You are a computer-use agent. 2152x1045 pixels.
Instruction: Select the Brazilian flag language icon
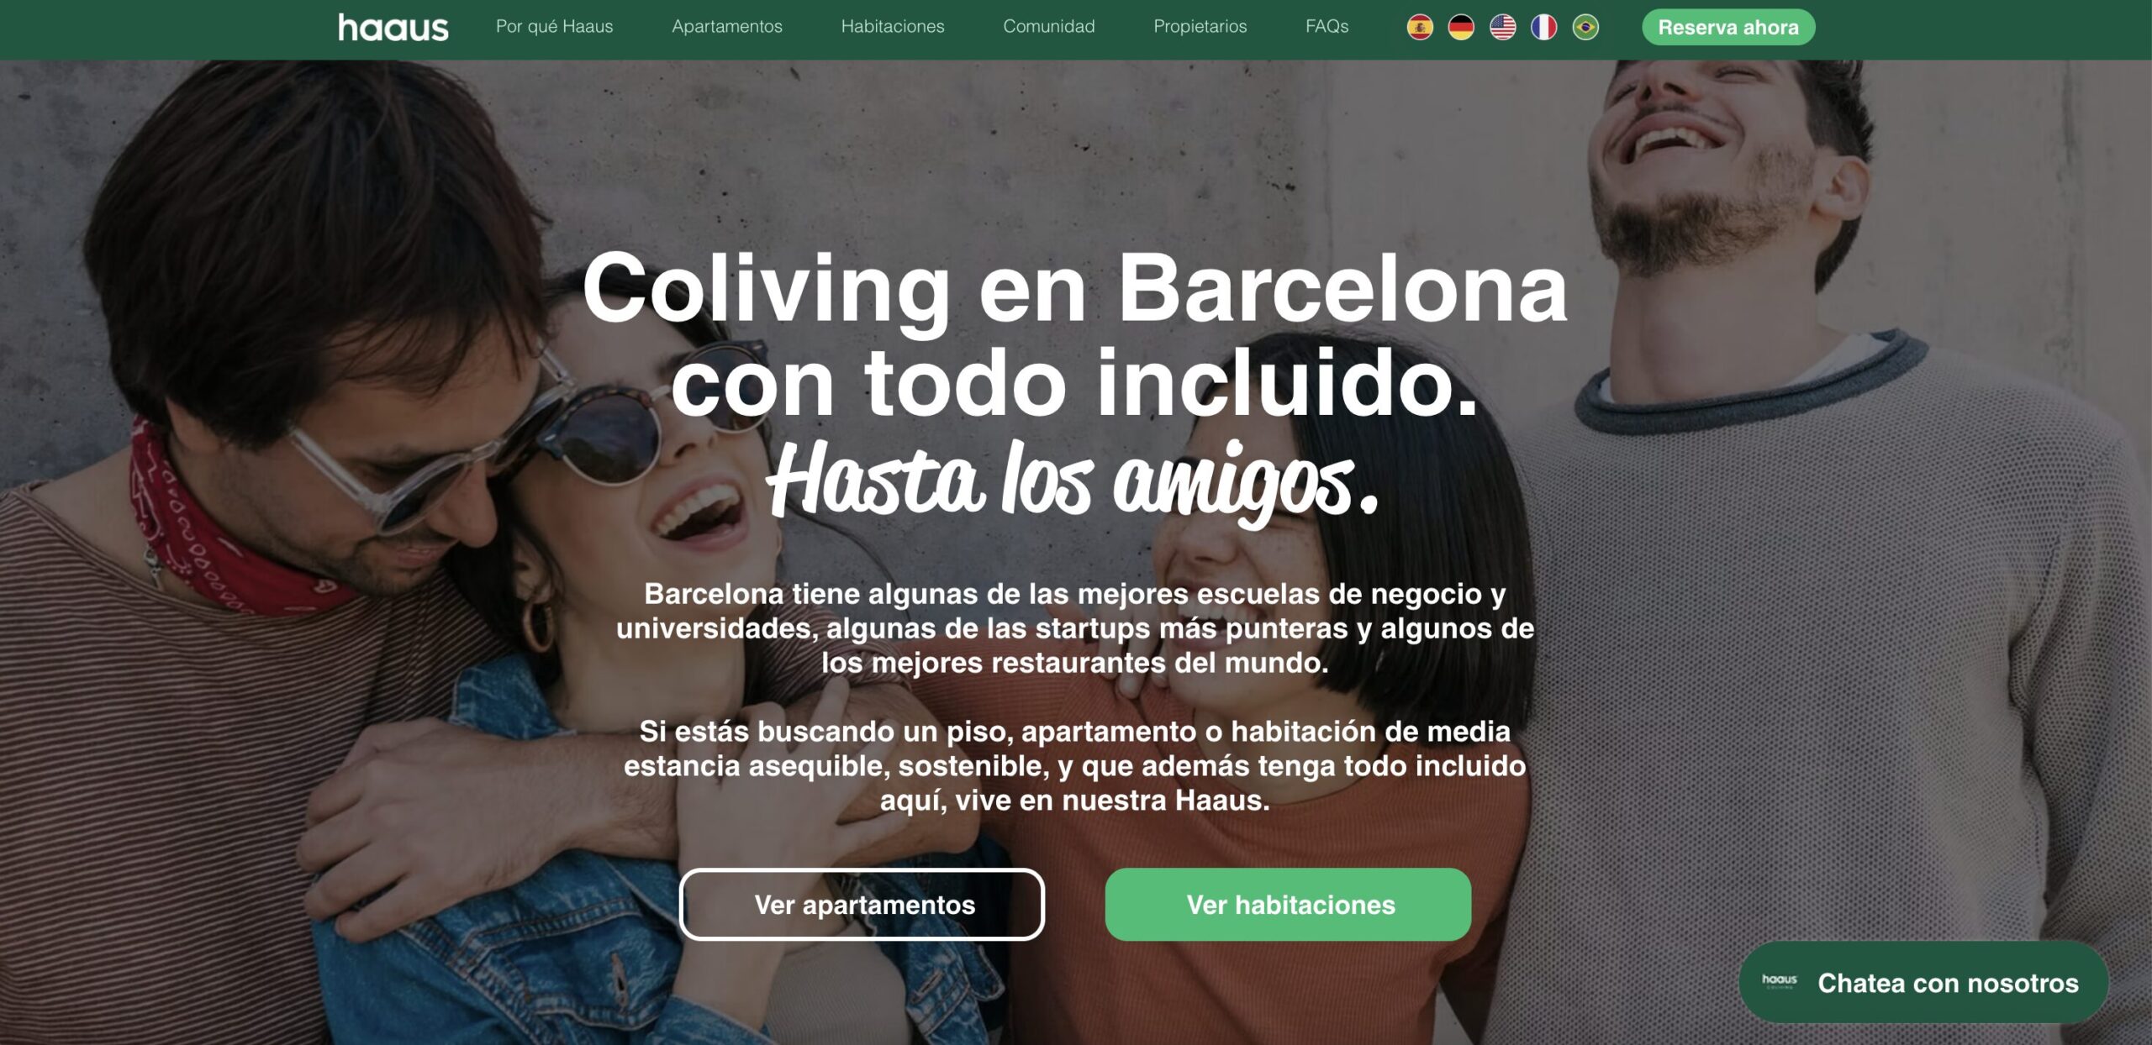1585,28
